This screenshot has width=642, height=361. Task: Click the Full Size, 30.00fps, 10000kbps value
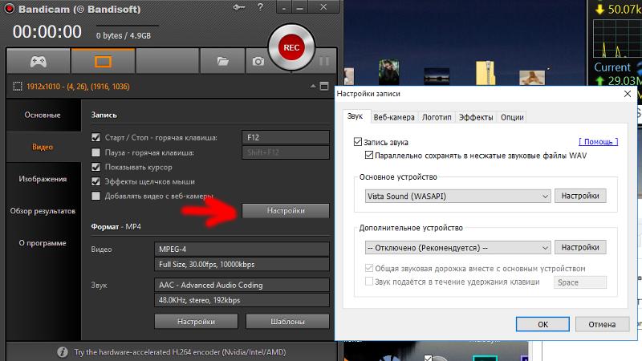click(242, 265)
